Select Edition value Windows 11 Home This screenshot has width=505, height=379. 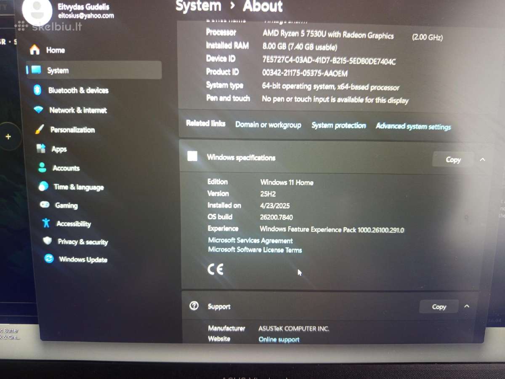tap(287, 182)
